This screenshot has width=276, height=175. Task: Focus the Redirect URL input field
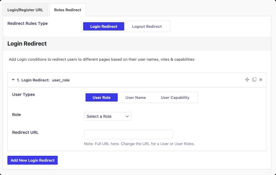point(128,134)
